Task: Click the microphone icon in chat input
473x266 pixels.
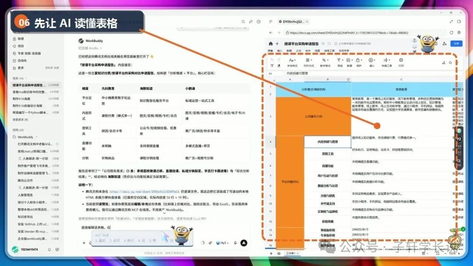Action: (235, 243)
